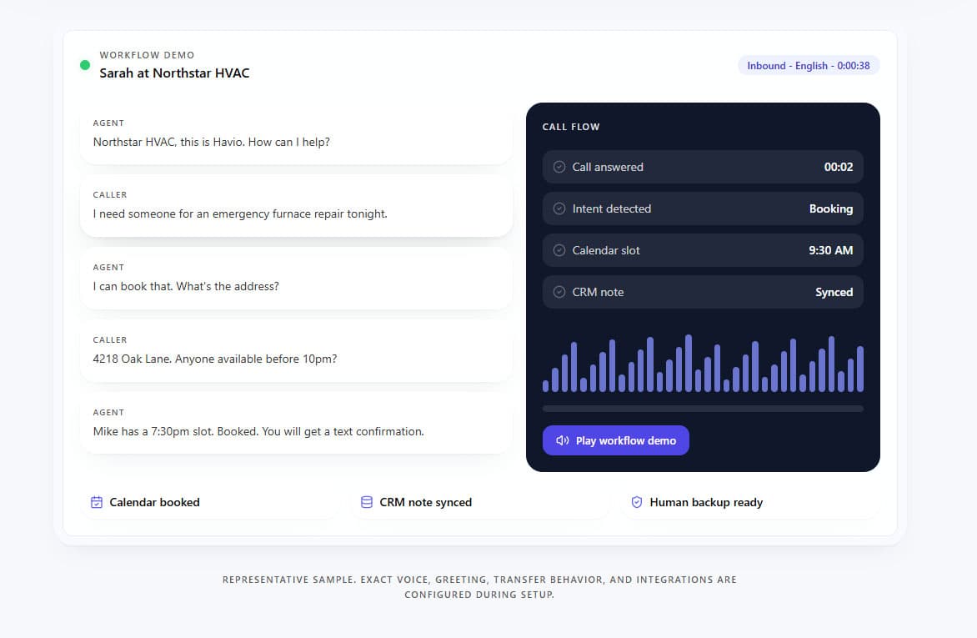Image resolution: width=977 pixels, height=638 pixels.
Task: Click the calendar icon beside Calendar booked
Action: click(97, 502)
